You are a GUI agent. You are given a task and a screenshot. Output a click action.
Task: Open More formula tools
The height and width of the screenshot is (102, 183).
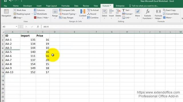coord(168,18)
